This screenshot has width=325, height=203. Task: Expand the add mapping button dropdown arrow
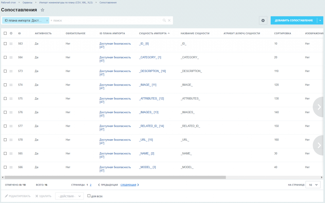click(x=320, y=21)
